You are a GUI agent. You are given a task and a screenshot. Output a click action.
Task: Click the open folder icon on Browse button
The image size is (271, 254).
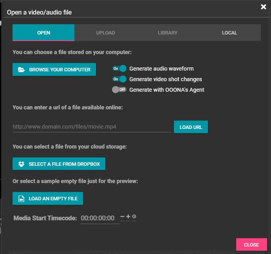pos(22,70)
